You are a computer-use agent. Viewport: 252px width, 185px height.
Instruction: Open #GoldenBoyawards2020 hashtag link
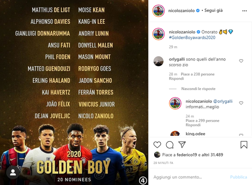(192, 38)
